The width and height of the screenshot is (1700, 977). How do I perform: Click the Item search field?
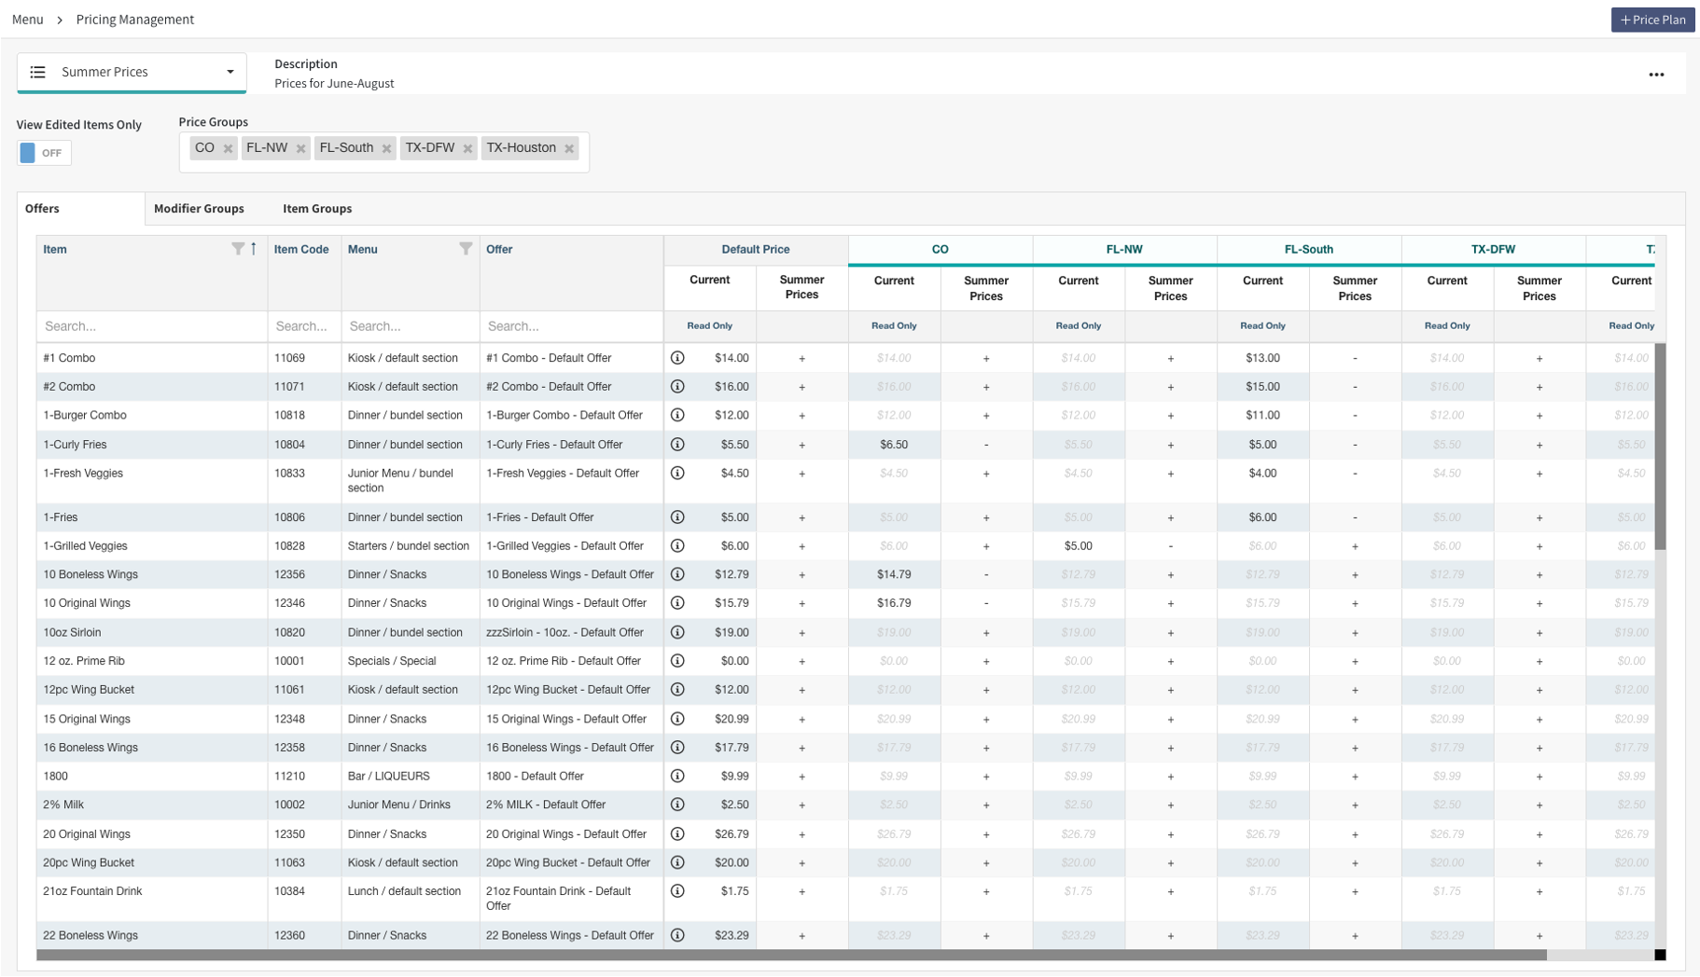152,326
